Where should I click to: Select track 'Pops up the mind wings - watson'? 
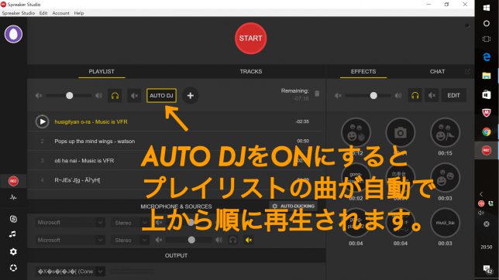(x=174, y=141)
